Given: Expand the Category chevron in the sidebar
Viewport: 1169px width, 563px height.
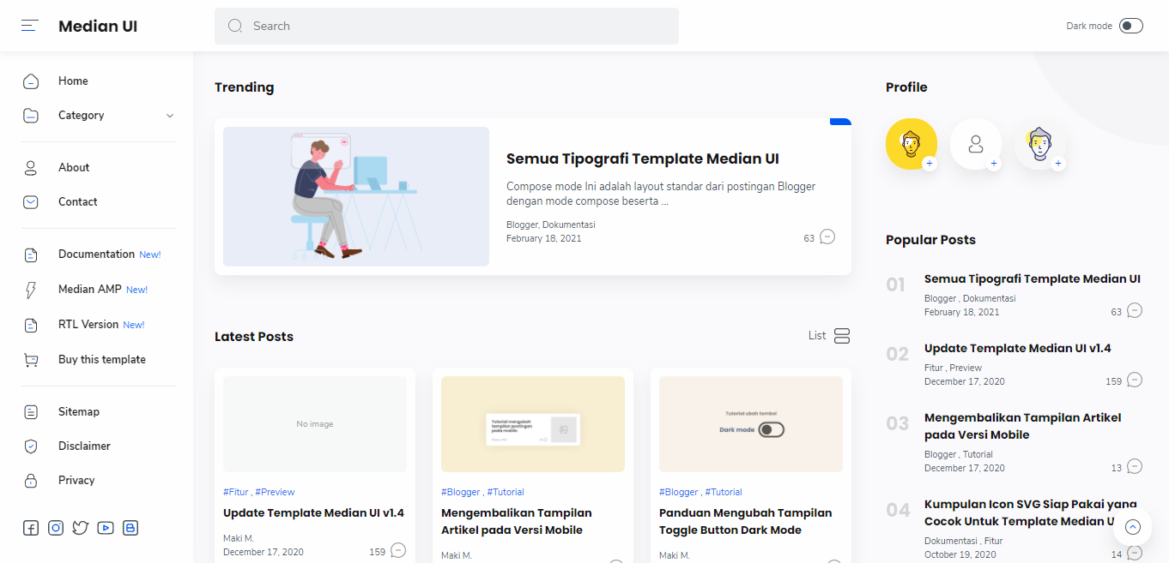Looking at the screenshot, I should (169, 116).
